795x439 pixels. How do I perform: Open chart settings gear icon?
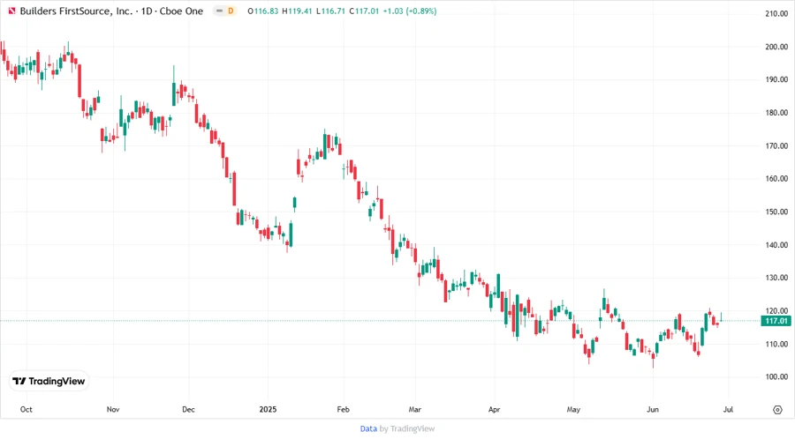click(777, 410)
